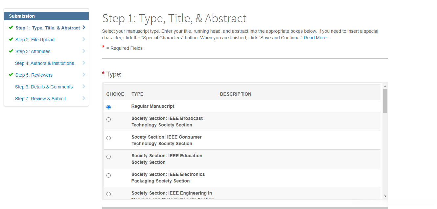
Task: Click the chevron arrow beside Step 1
Action: 84,28
